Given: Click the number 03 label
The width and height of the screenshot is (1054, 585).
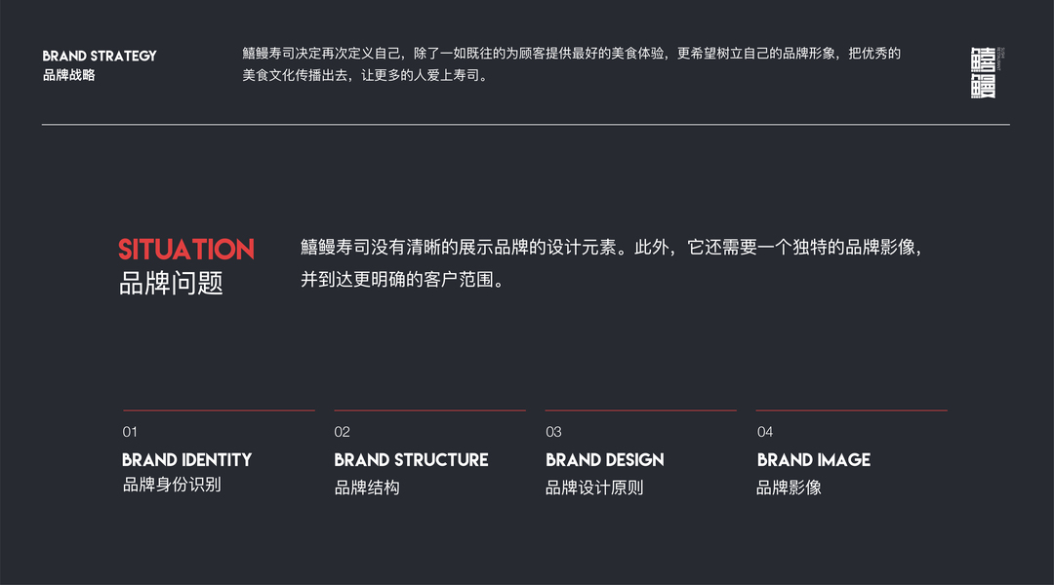Looking at the screenshot, I should [553, 432].
